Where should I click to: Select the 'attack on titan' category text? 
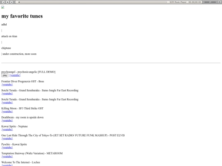pyautogui.click(x=9, y=36)
